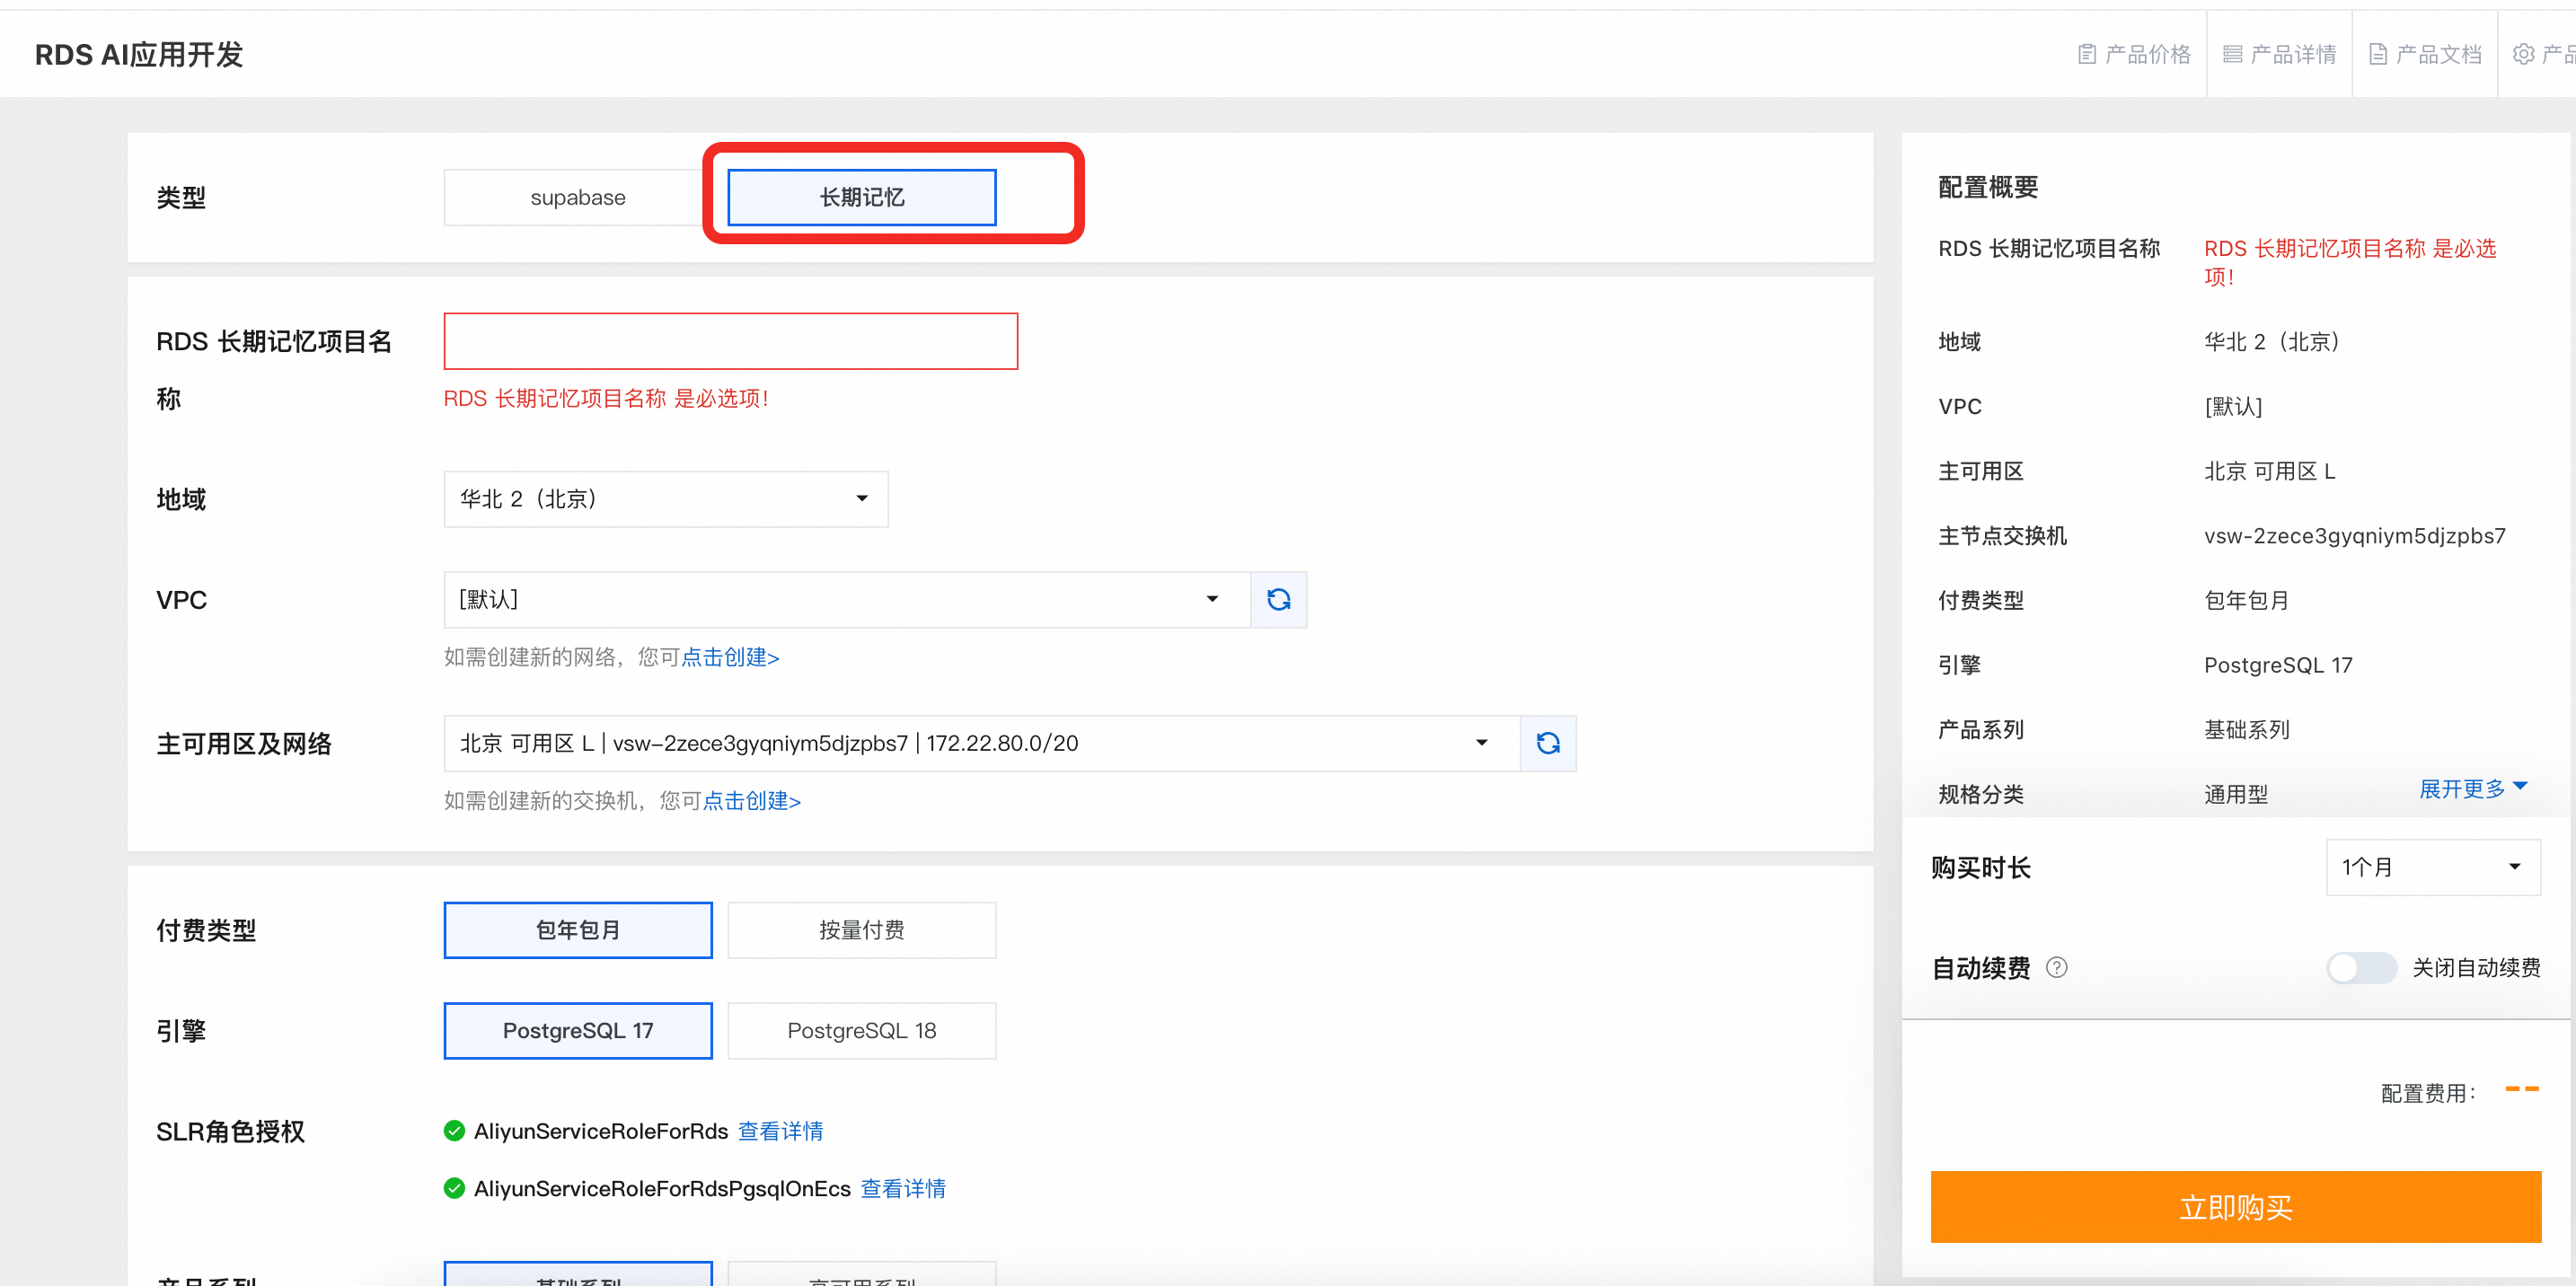Click green check beside AliyunServiceRoleForRds
2576x1286 pixels.
click(x=454, y=1130)
